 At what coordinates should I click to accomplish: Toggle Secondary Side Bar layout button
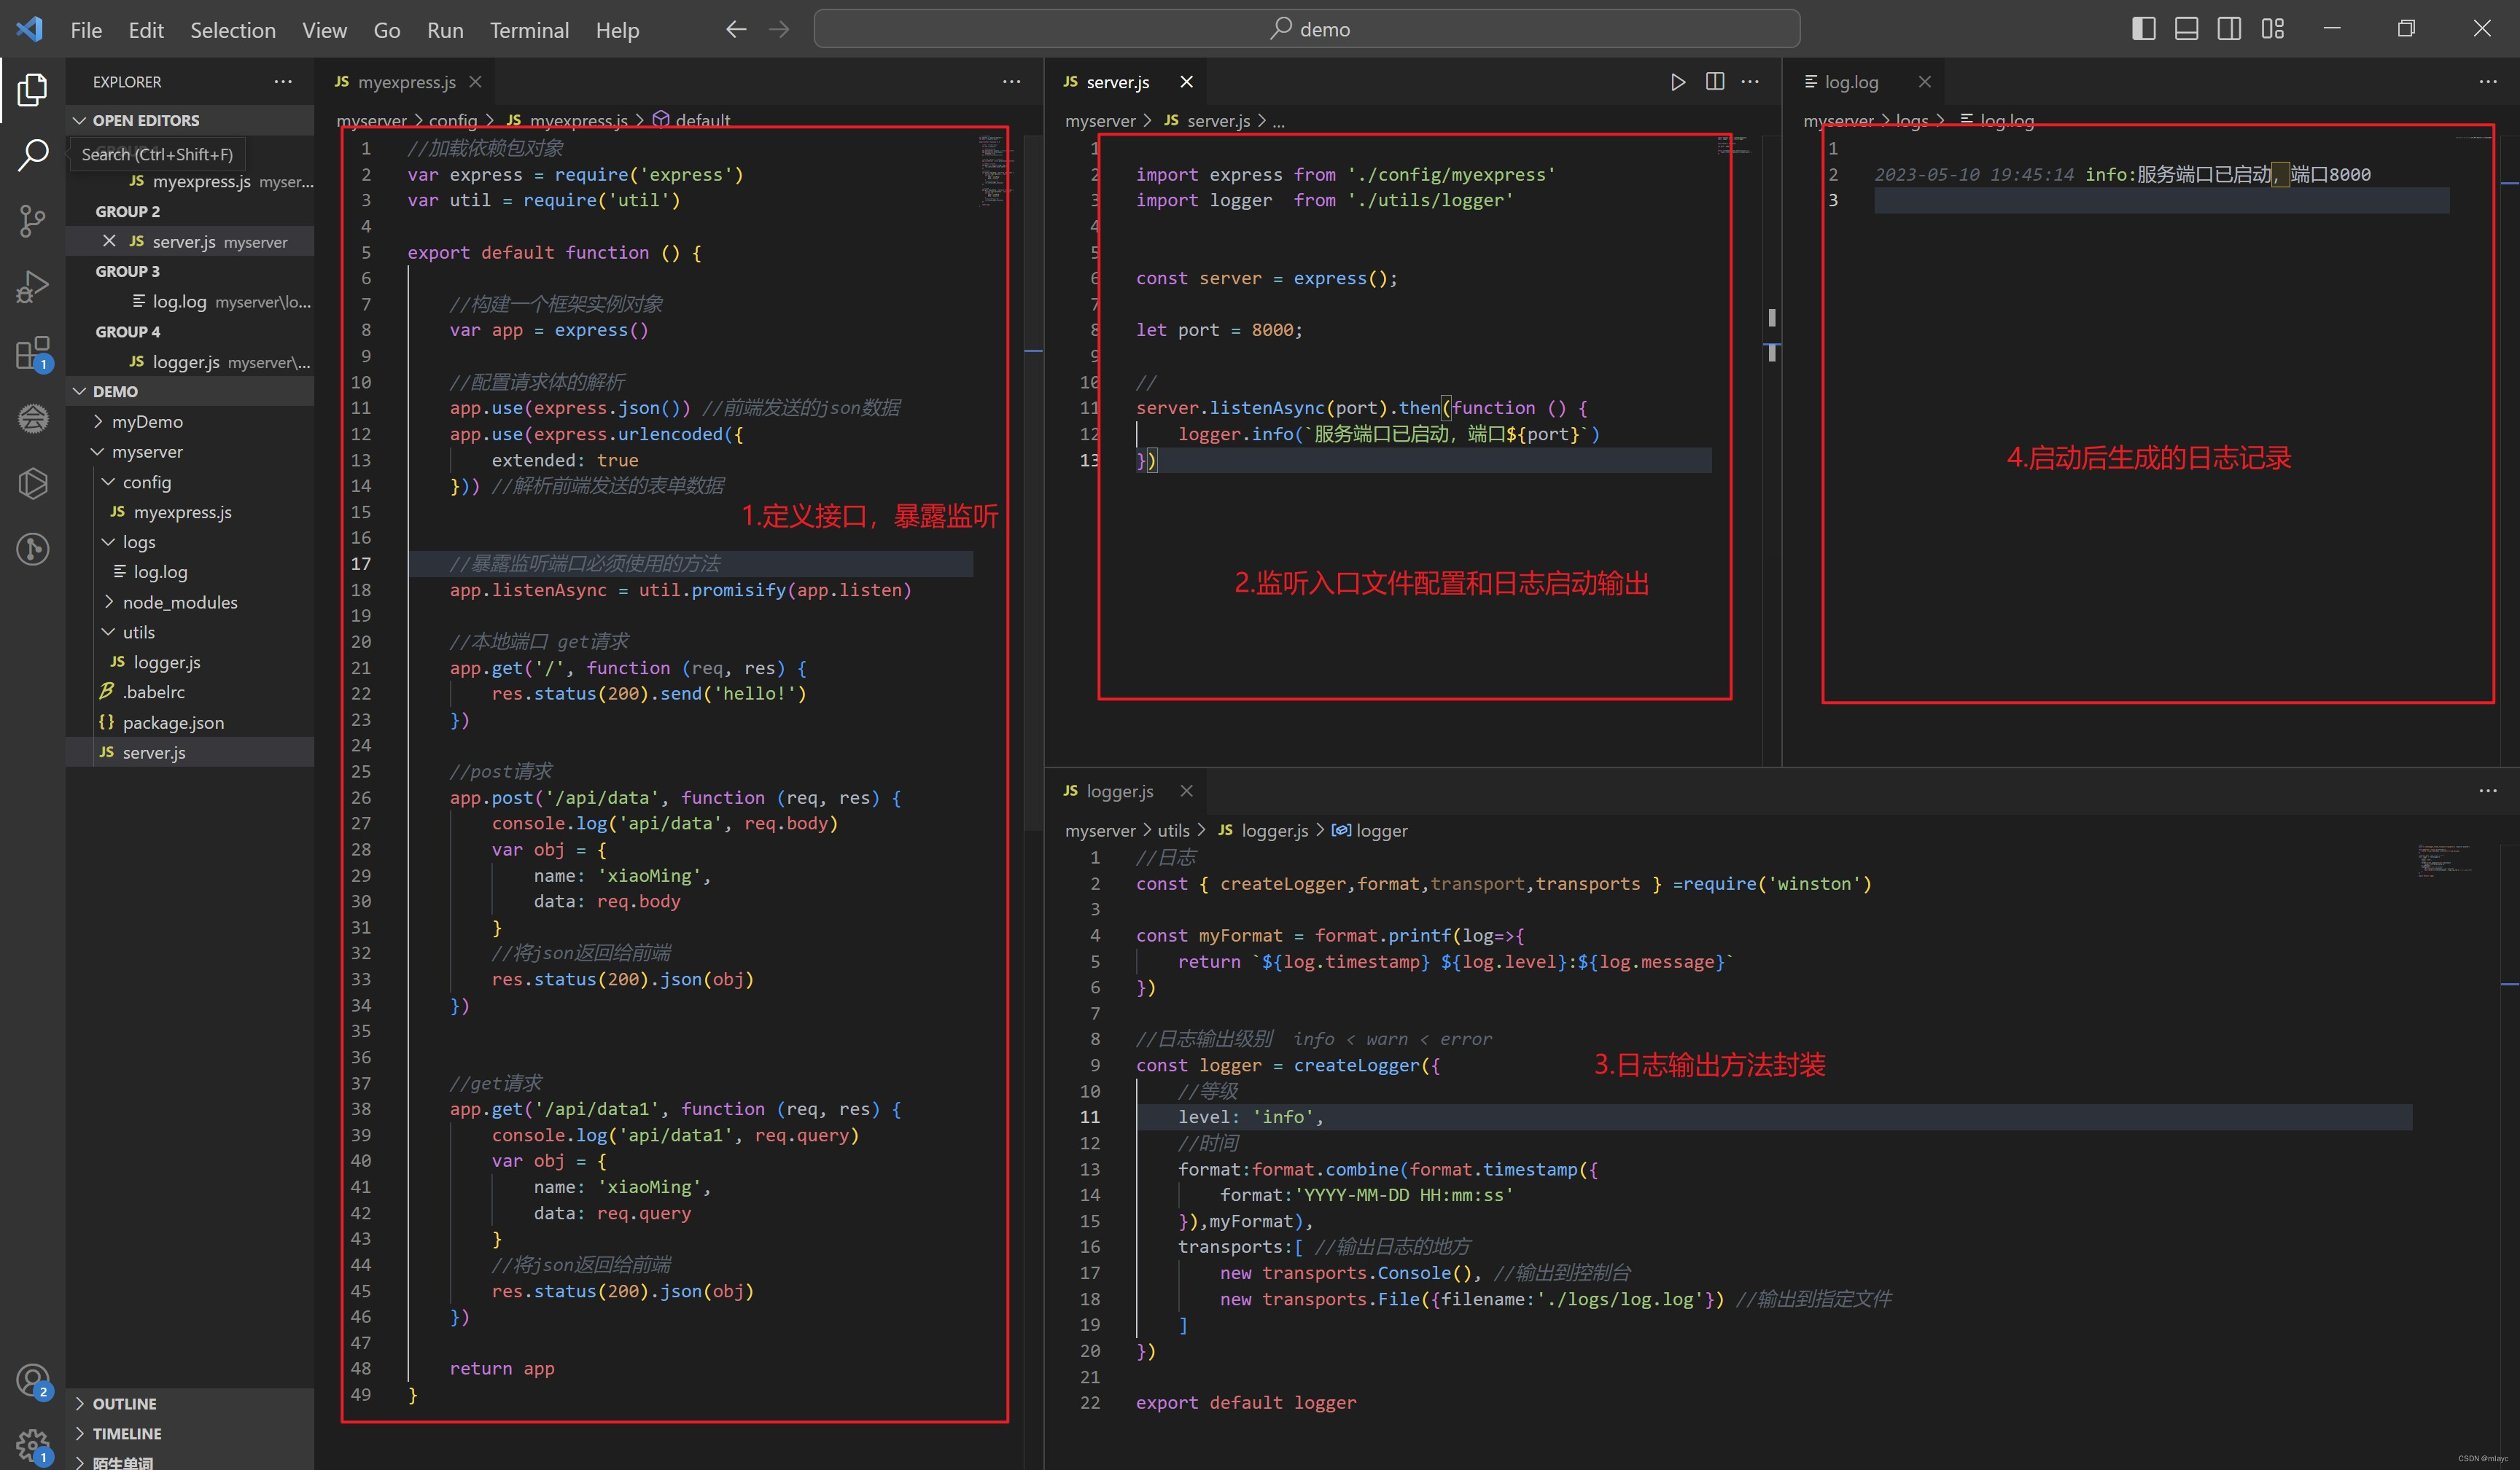[x=2229, y=29]
